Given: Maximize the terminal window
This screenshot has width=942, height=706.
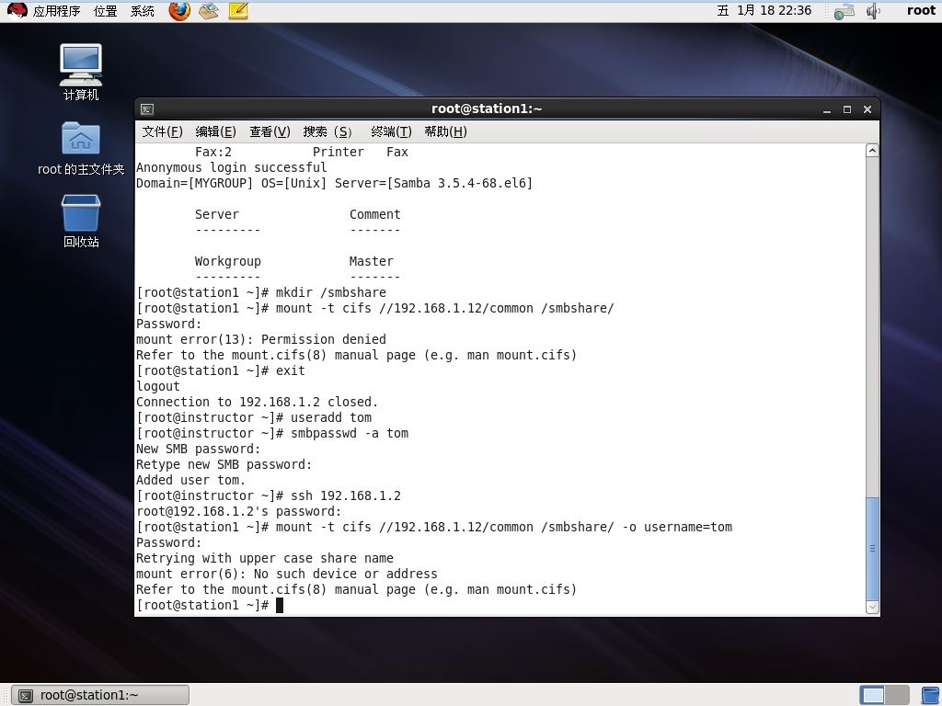Looking at the screenshot, I should pyautogui.click(x=847, y=109).
